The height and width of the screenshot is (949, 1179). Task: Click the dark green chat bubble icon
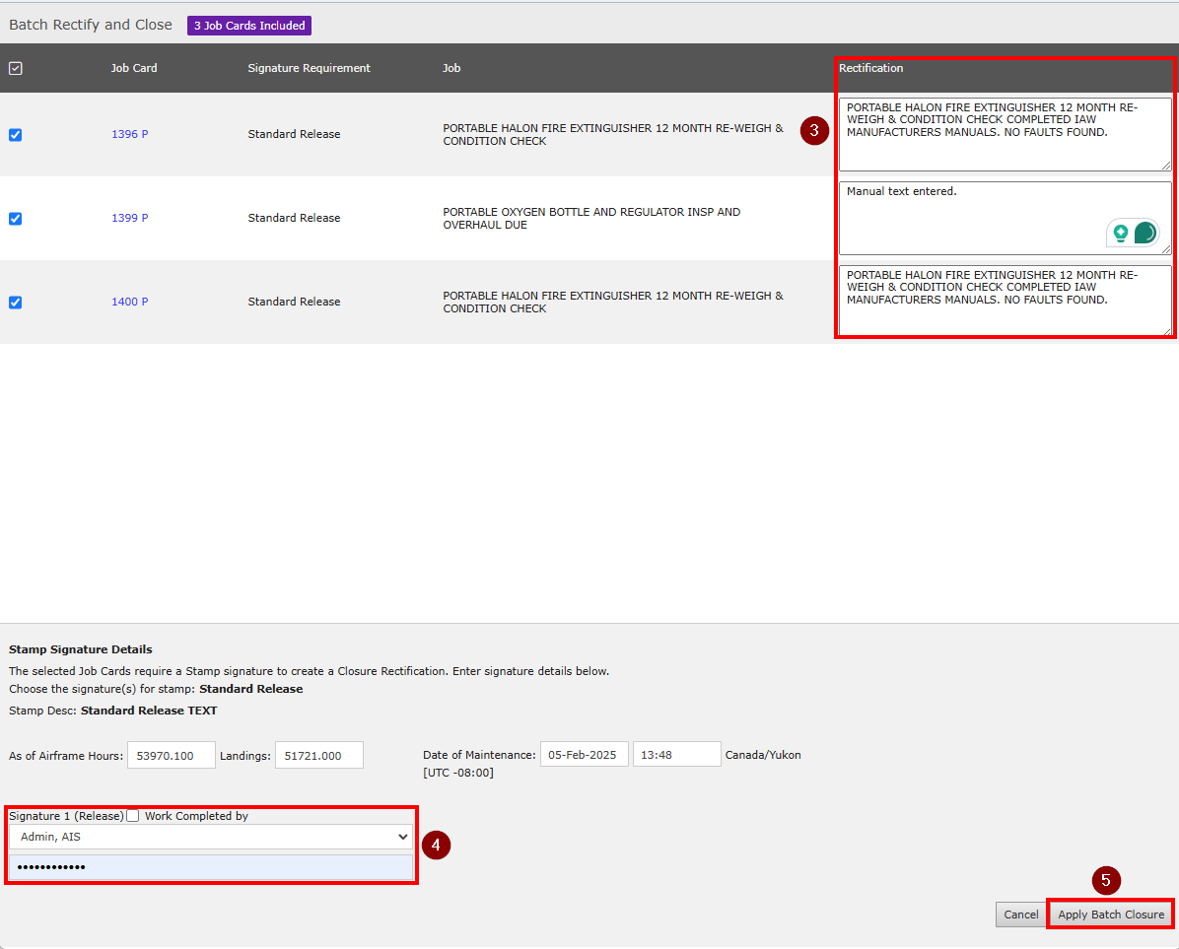click(1145, 233)
